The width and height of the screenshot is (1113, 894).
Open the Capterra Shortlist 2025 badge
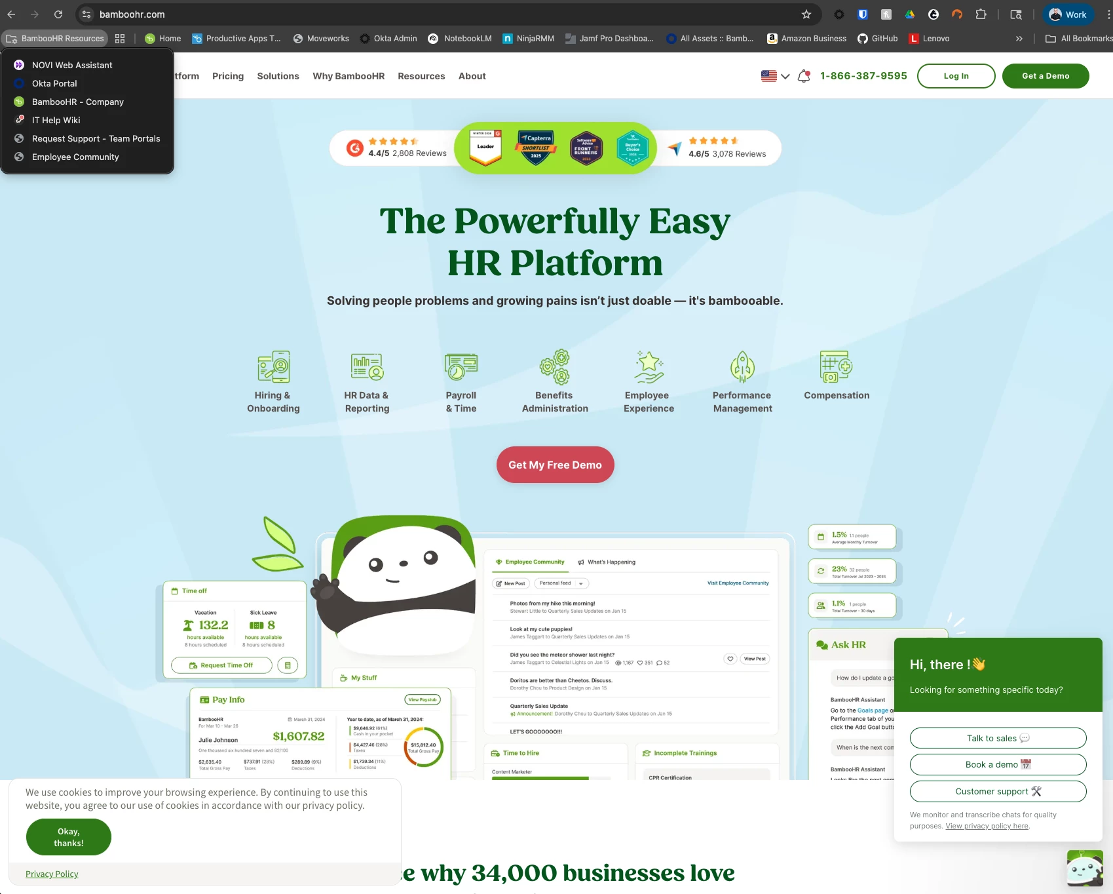537,147
